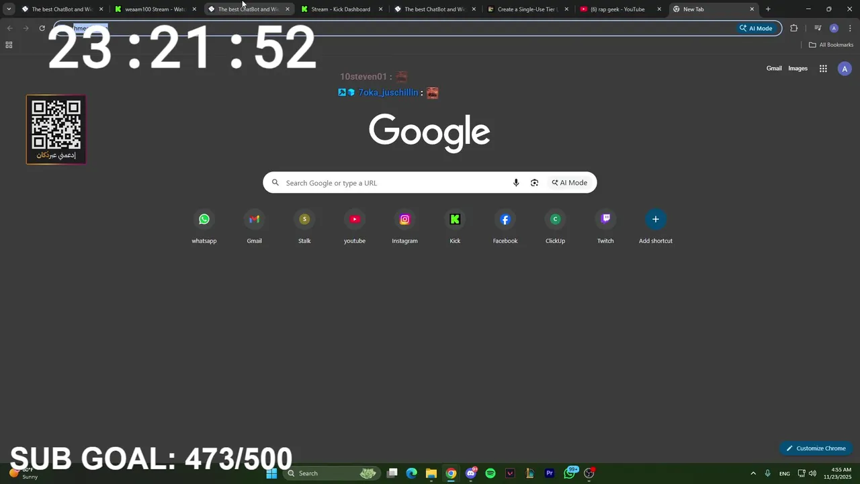Screen dimensions: 860x484
Task: Open the Chrome profile avatar in the toolbar
Action: 834,28
